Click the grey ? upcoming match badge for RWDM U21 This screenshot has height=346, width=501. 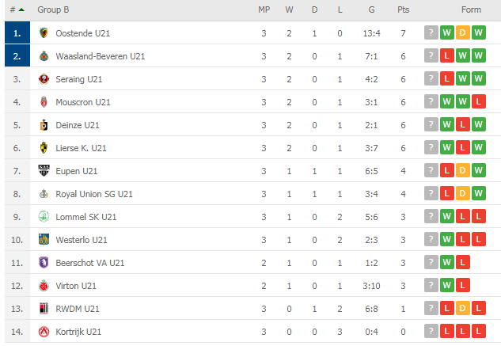pyautogui.click(x=431, y=308)
